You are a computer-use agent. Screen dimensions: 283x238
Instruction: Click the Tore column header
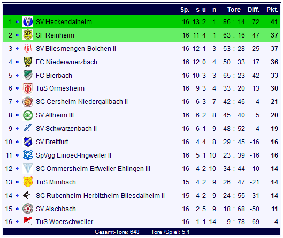point(234,10)
